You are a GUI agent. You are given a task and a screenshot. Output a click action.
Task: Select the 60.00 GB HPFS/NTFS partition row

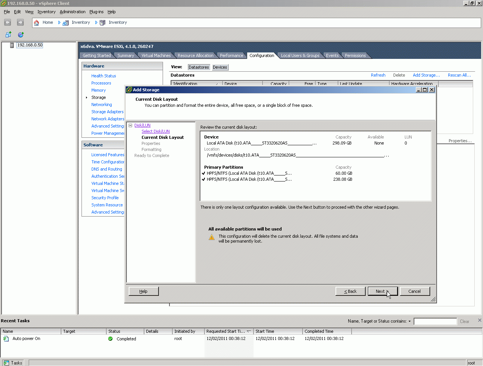pos(278,173)
